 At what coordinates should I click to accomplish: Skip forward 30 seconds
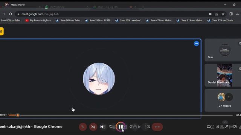[x=131, y=127]
